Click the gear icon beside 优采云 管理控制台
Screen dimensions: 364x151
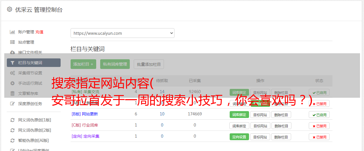(x=9, y=9)
